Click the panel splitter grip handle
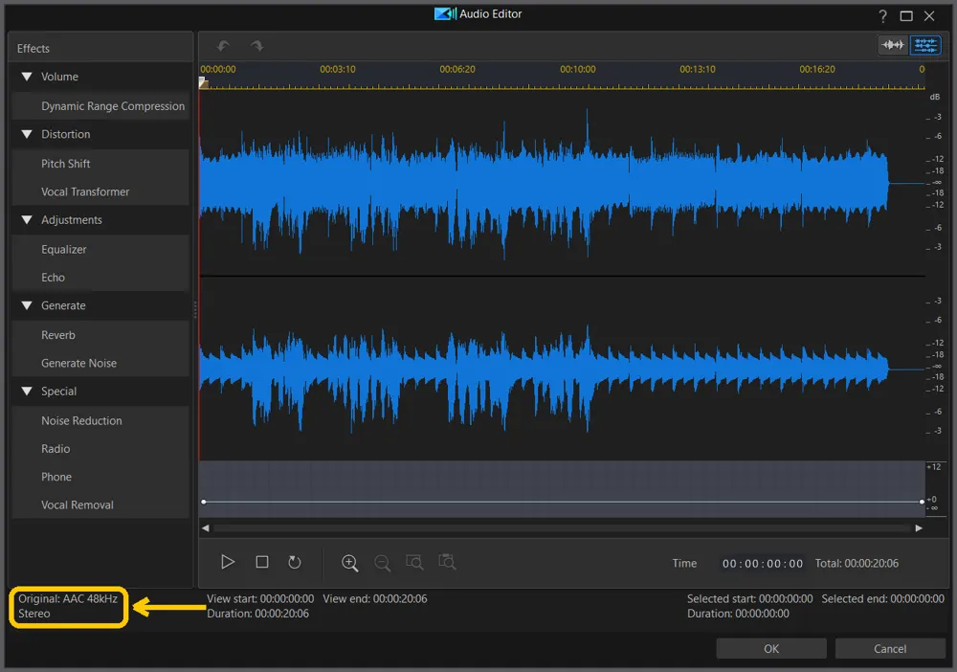The width and height of the screenshot is (957, 672). click(195, 310)
